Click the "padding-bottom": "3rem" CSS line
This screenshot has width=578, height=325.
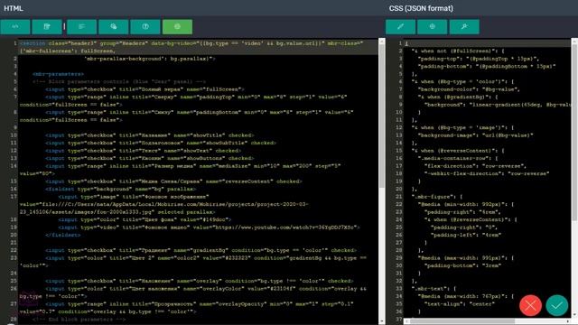463,265
